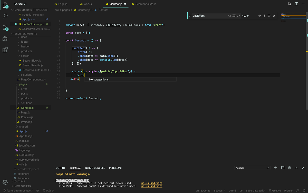
Task: Create a new terminal with the plus icon
Action: click(276, 168)
